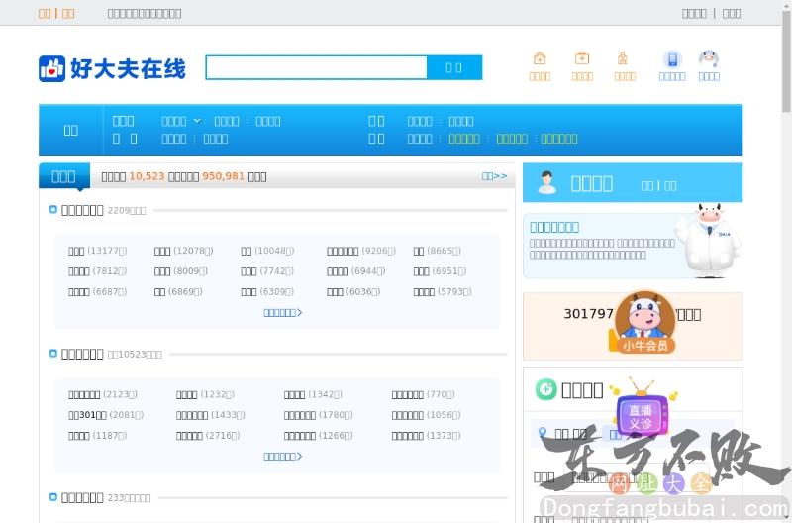Click the blue search button
792x523 pixels.
point(454,67)
